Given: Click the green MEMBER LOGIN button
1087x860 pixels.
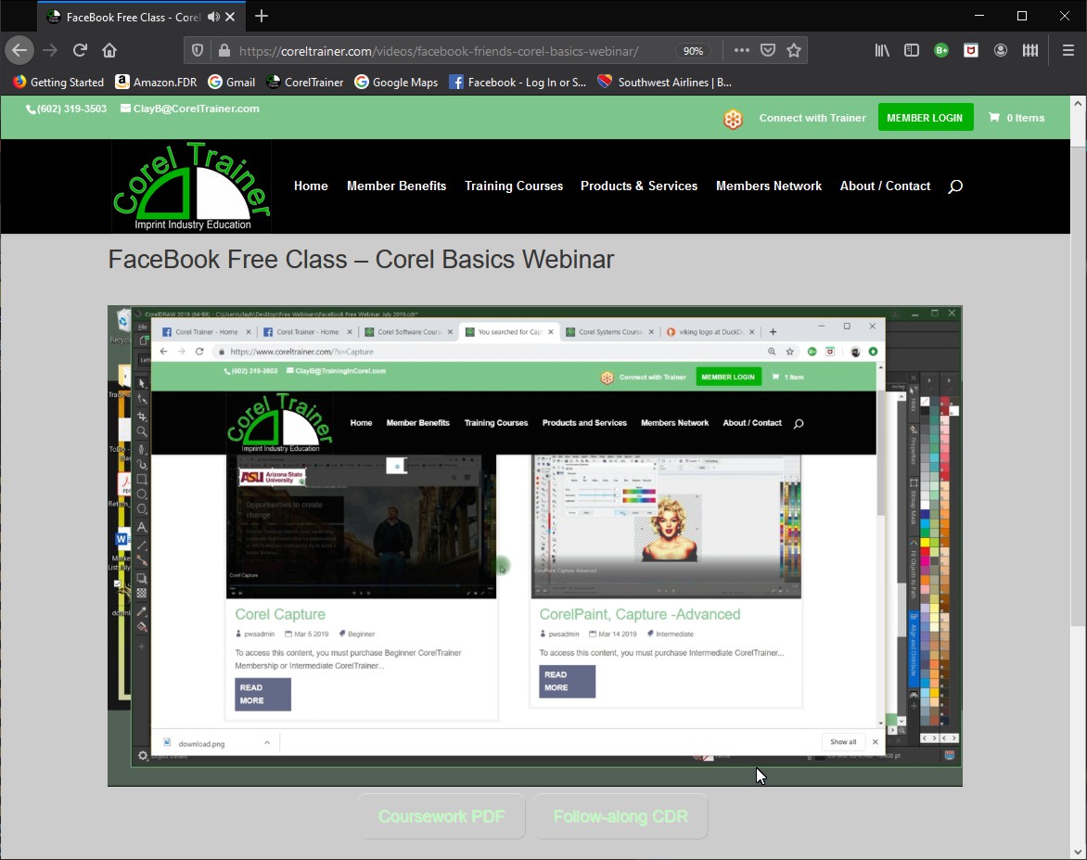Looking at the screenshot, I should (x=926, y=117).
